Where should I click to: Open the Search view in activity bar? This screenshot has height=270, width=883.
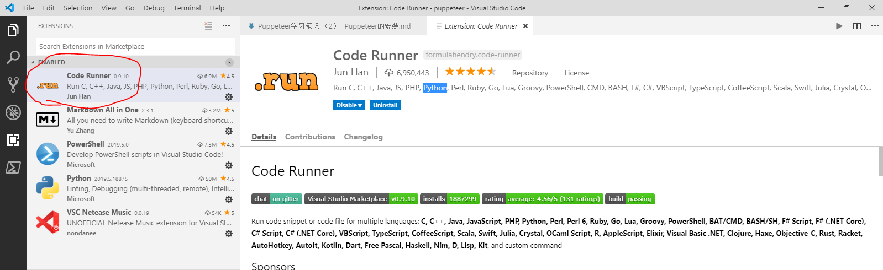[13, 57]
